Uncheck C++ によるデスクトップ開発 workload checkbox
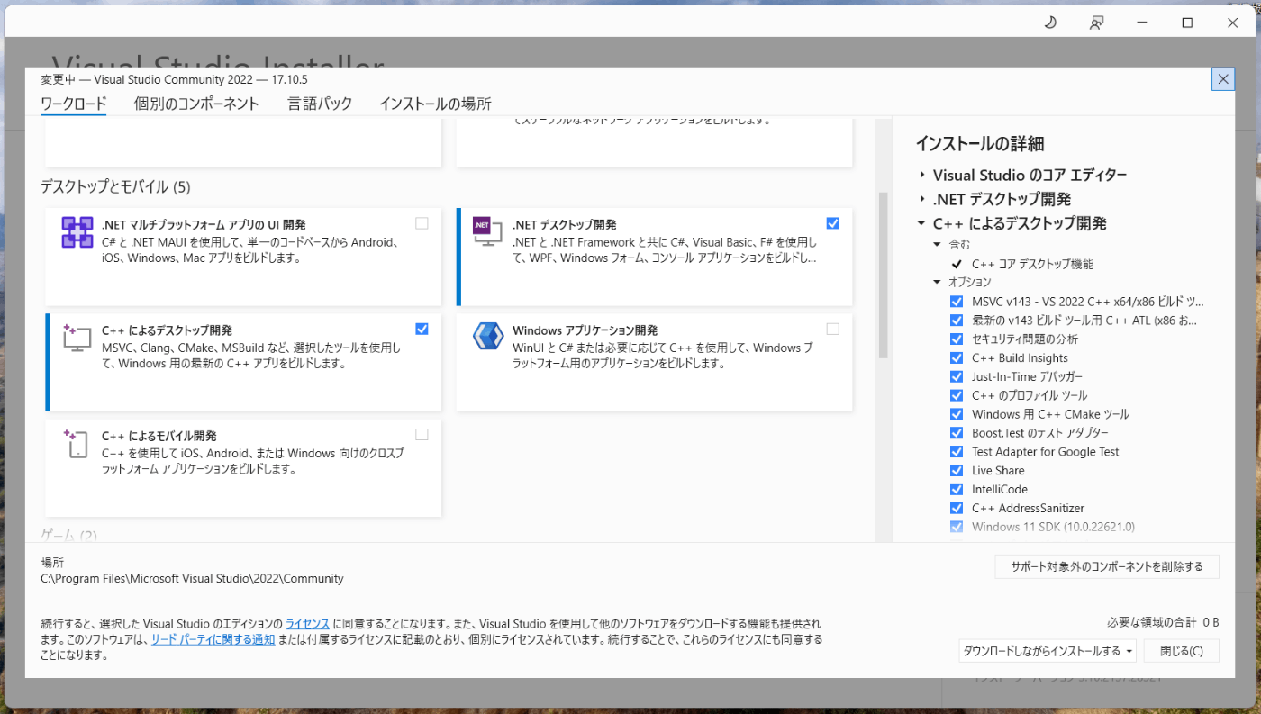This screenshot has height=714, width=1261. [422, 329]
